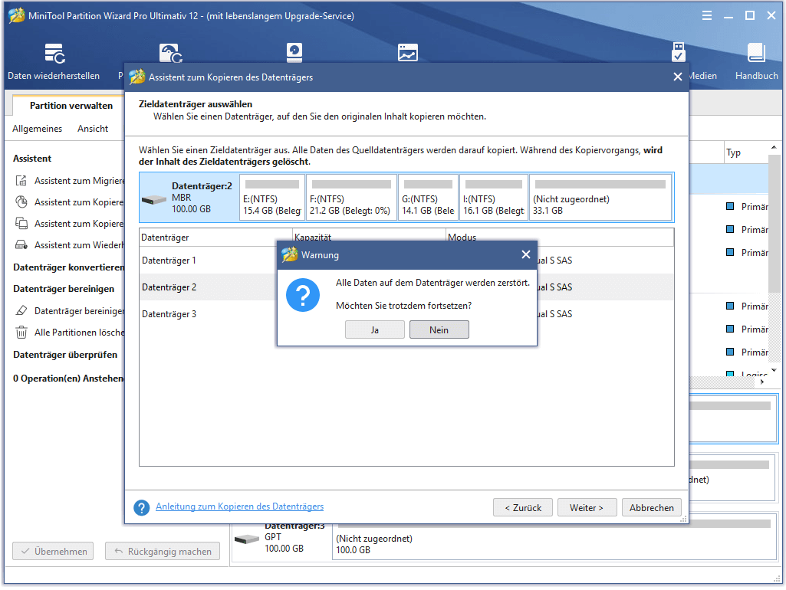Open the Ansicht menu
Image resolution: width=786 pixels, height=590 pixels.
click(93, 129)
